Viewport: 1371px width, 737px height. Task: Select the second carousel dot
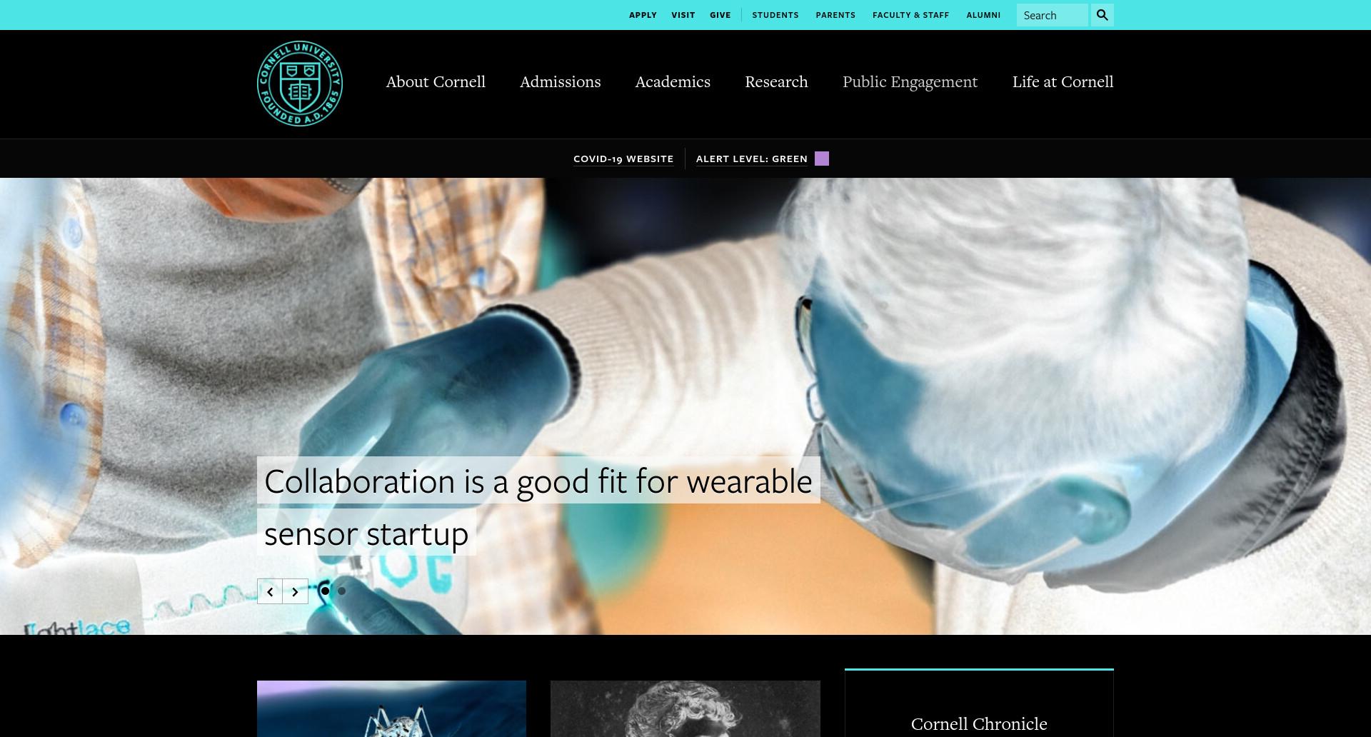coord(341,591)
